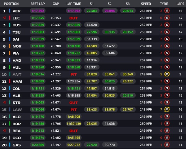Click NOR's orange team colour bar
Screen dimensions: 186x149
[x=10, y=46]
